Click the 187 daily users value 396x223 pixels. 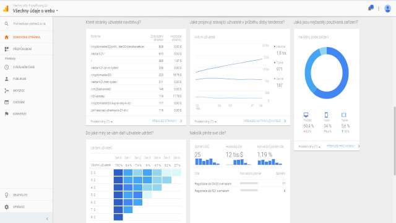coord(279,85)
